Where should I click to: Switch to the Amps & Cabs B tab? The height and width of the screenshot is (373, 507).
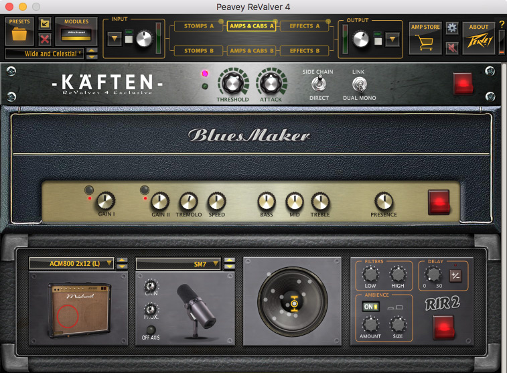click(x=252, y=51)
